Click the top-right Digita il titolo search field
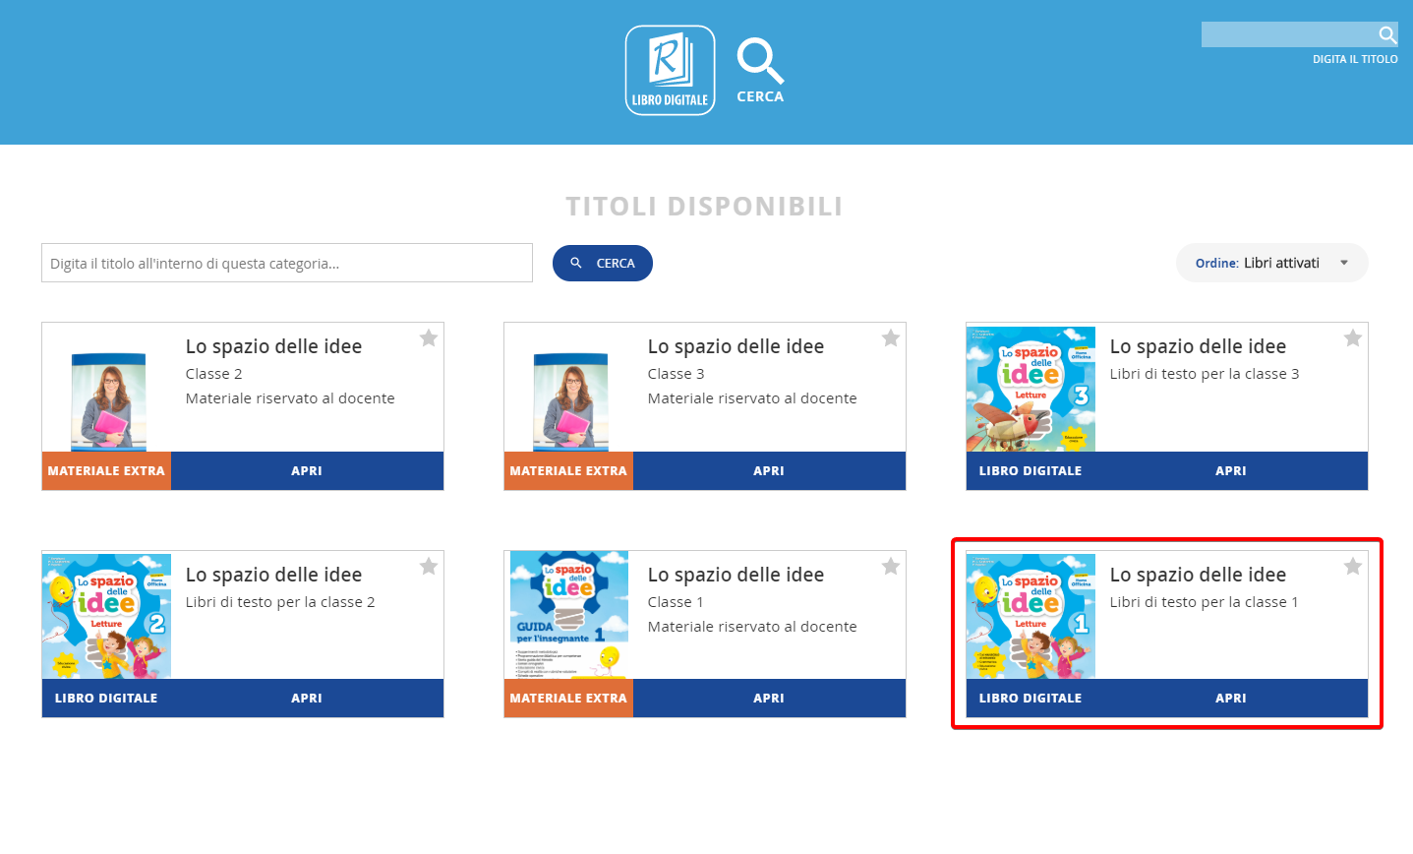Image resolution: width=1413 pixels, height=854 pixels. (1288, 35)
